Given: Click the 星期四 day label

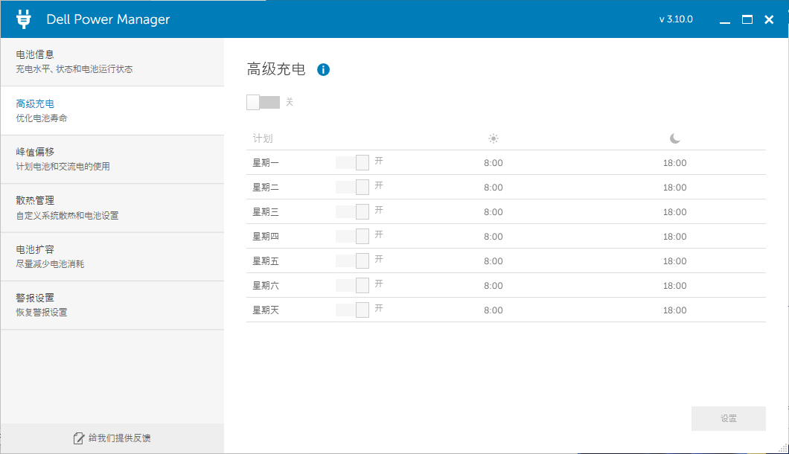Looking at the screenshot, I should pos(266,236).
